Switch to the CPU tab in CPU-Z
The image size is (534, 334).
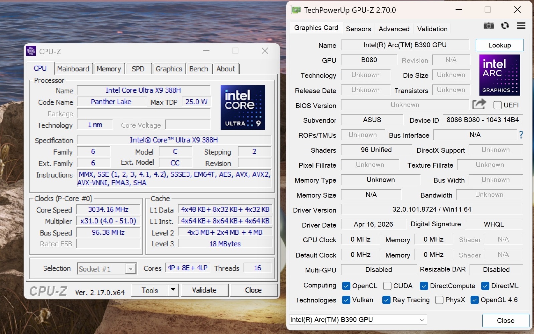40,68
